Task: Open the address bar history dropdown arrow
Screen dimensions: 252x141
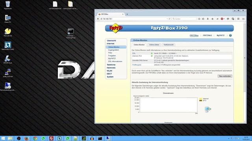Action: click(167, 19)
